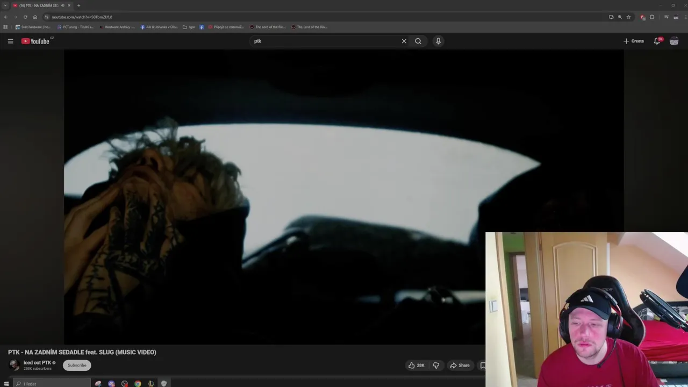Viewport: 688px width, 387px height.
Task: Open a new browser tab
Action: 78,5
